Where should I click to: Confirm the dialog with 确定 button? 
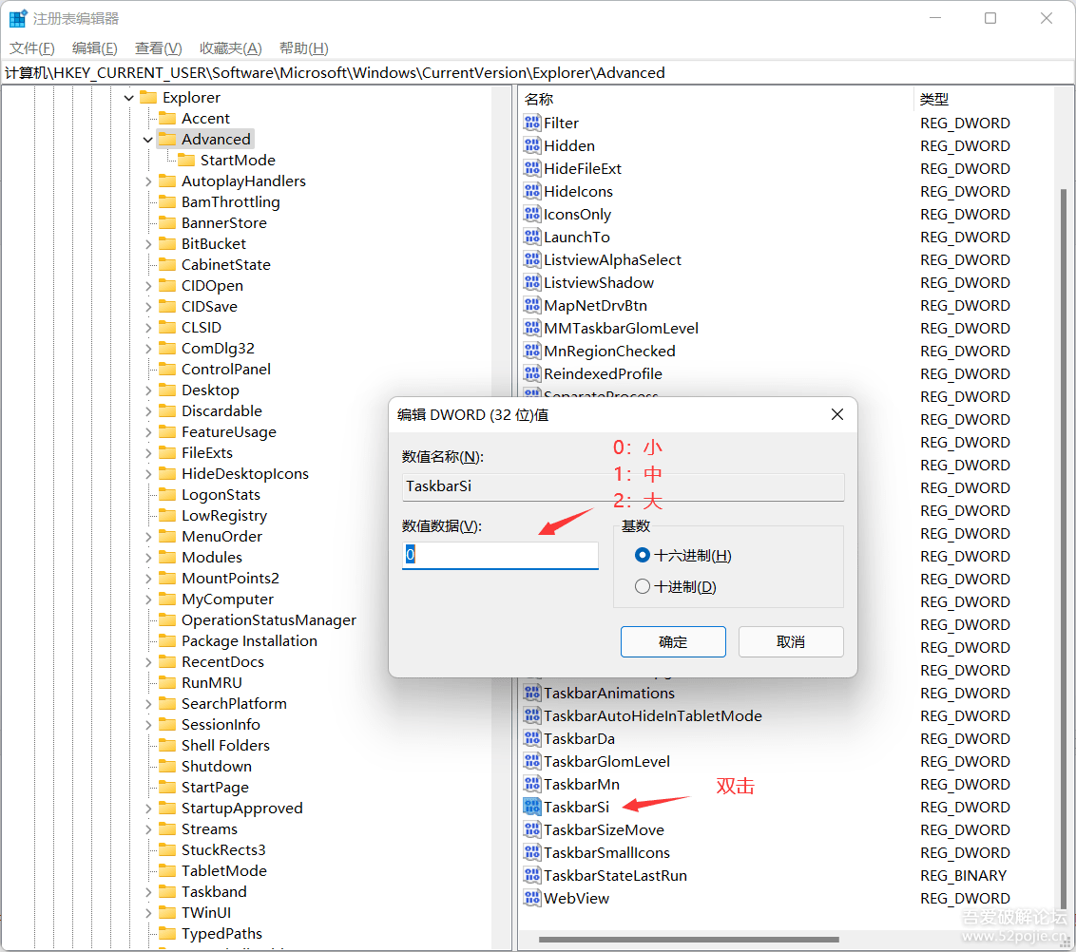tap(673, 641)
